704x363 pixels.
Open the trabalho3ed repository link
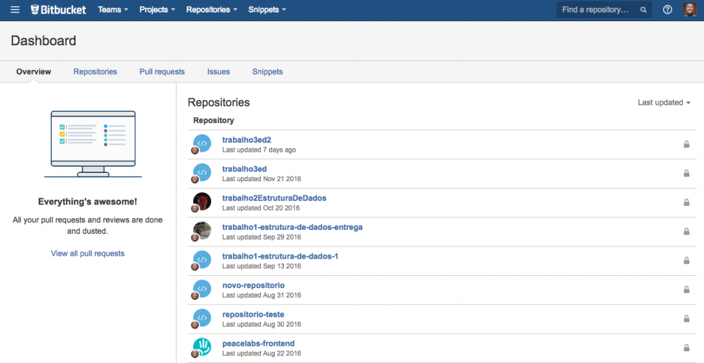(244, 169)
